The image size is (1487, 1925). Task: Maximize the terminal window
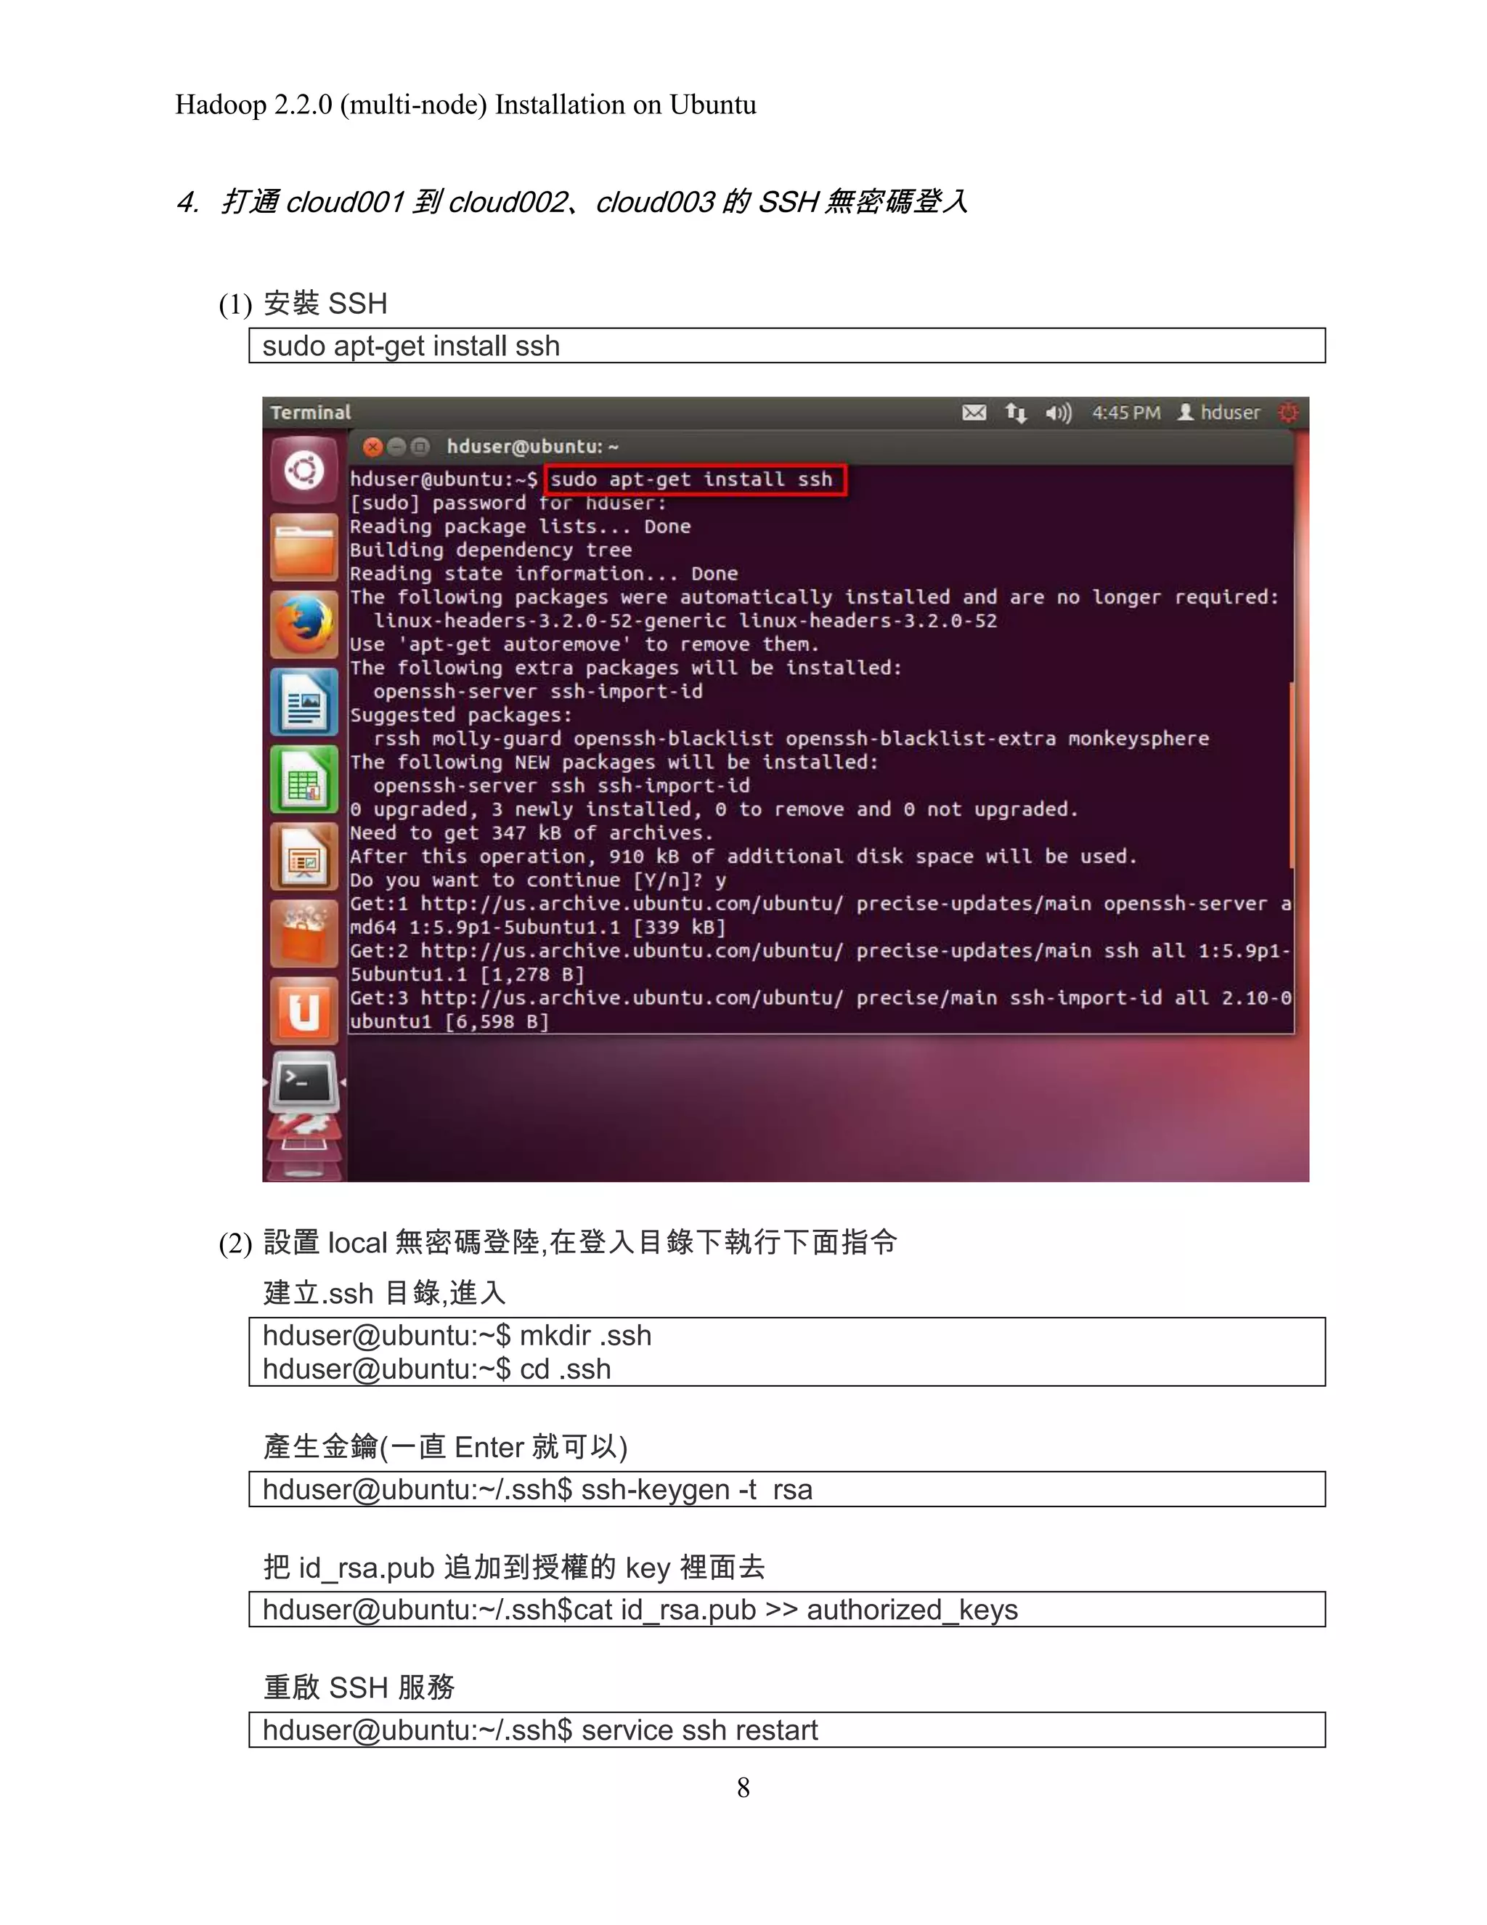[x=420, y=447]
